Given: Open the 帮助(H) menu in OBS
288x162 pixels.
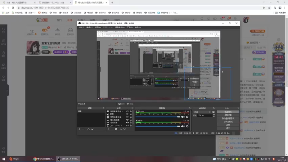Looking at the screenshot, I should click(x=138, y=27).
